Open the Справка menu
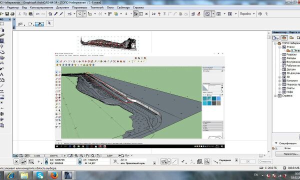The image size is (300, 180). tap(138, 7)
